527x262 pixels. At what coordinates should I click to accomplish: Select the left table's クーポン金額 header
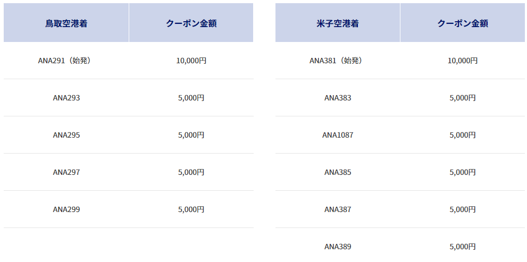click(x=191, y=23)
